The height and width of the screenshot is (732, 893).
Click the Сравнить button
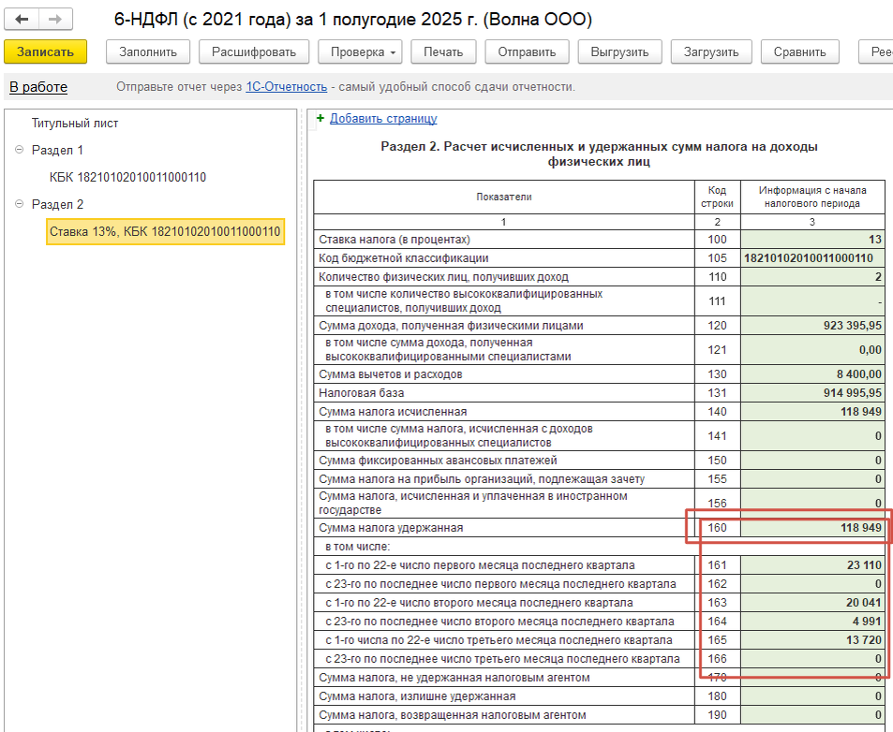click(799, 51)
